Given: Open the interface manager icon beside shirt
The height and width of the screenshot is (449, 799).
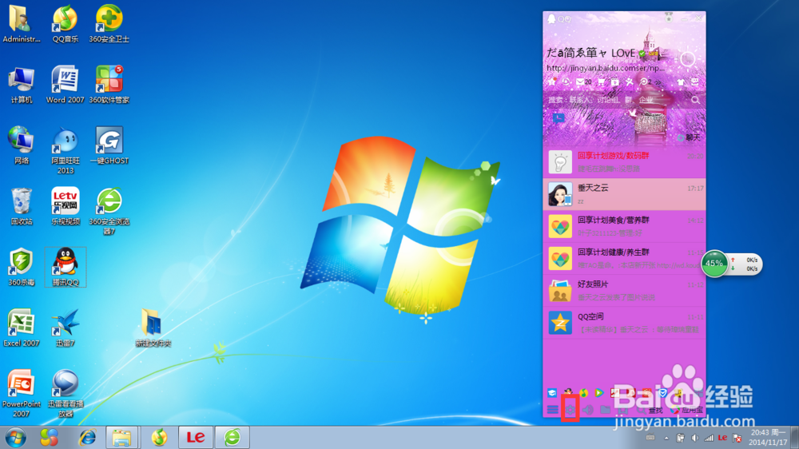Looking at the screenshot, I should click(695, 82).
